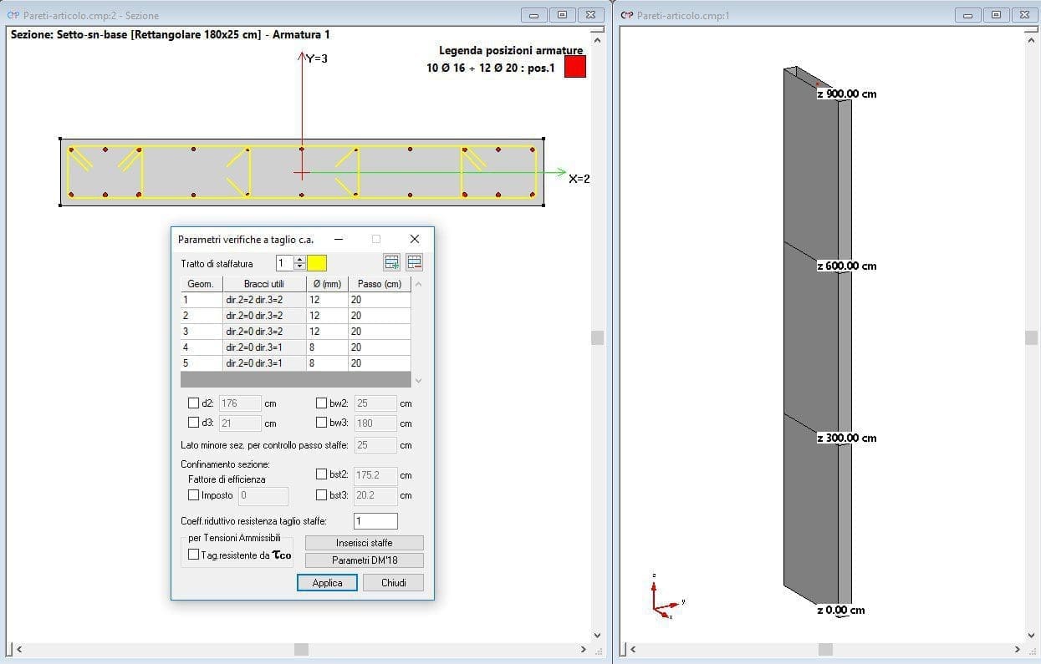This screenshot has height=664, width=1041.
Task: Close the Pareti-articolo.cmp:2 Sezione window
Action: 590,14
